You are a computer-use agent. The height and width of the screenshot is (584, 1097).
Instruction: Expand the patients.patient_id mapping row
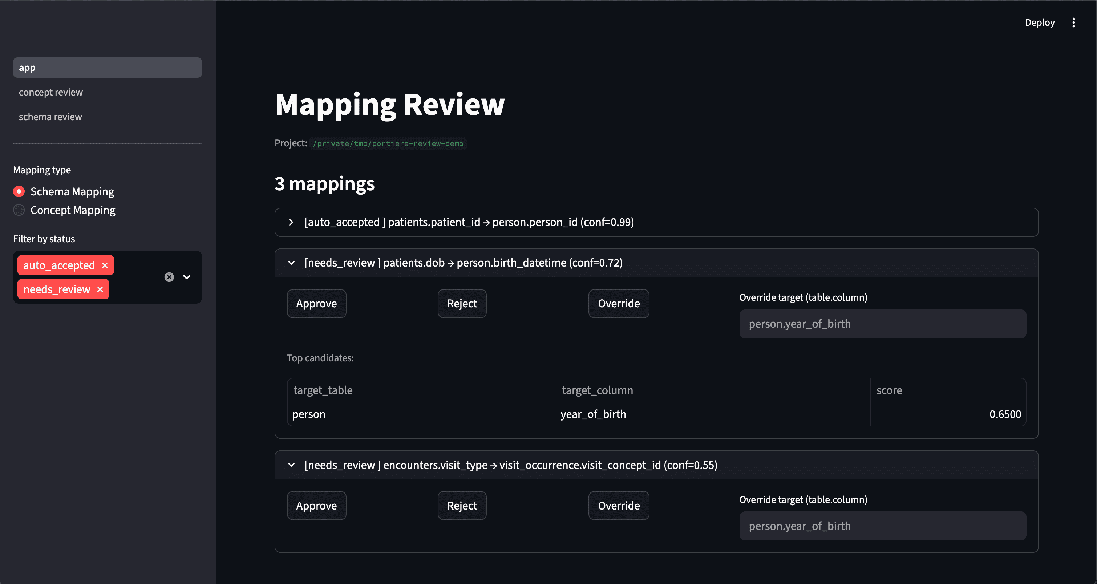[x=656, y=222]
